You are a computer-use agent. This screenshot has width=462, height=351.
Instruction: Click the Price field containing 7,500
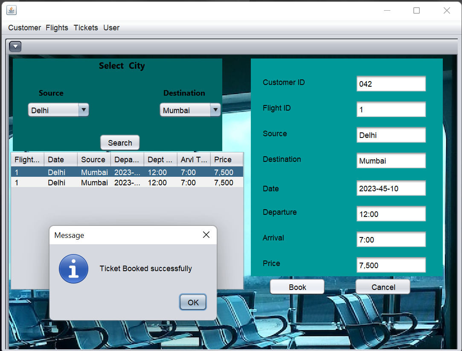(x=391, y=265)
